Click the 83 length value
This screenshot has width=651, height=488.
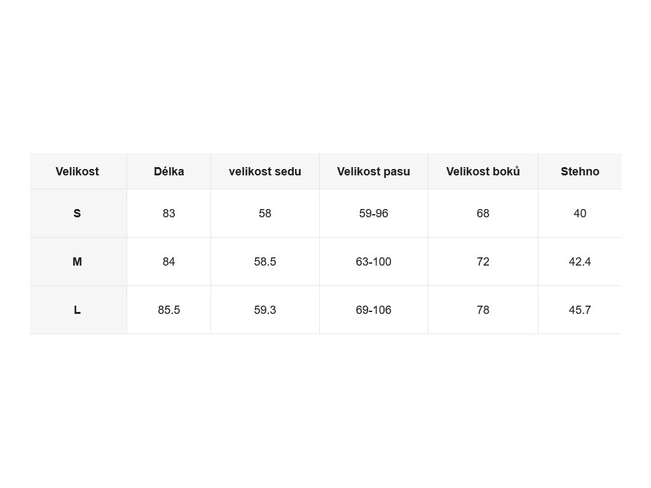pyautogui.click(x=169, y=213)
